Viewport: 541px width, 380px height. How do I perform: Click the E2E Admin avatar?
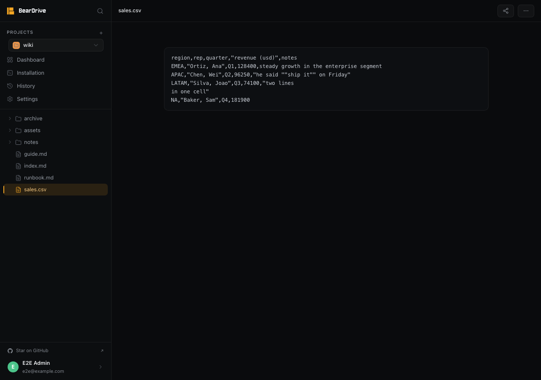[x=13, y=367]
